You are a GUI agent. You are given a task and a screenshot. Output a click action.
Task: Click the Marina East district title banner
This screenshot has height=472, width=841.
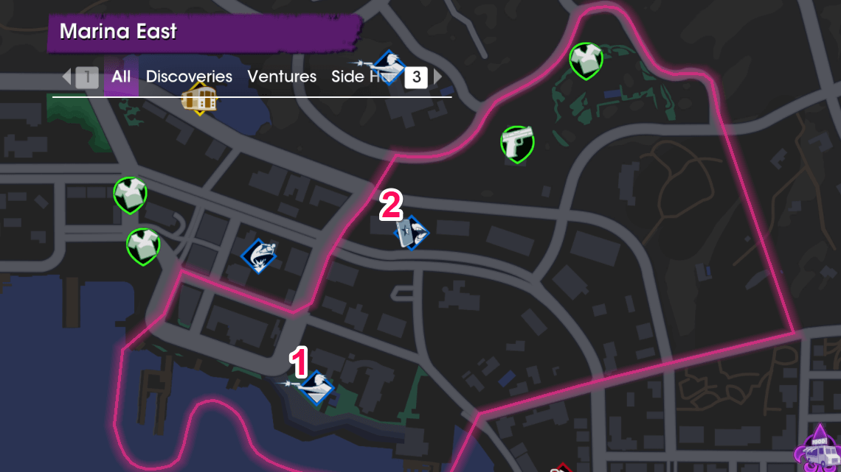coord(204,32)
